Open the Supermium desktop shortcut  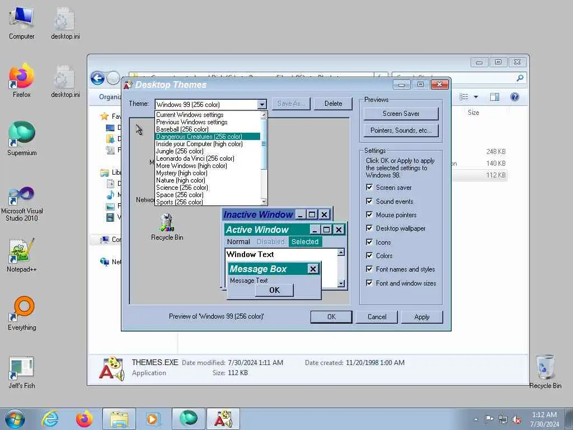tap(22, 139)
